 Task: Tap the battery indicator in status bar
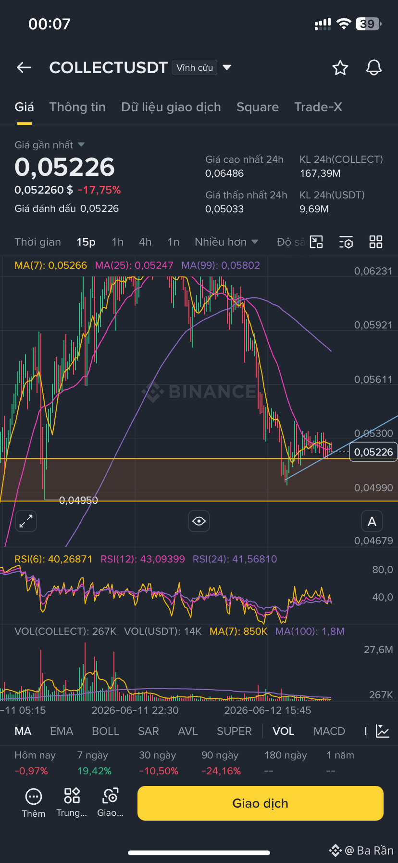(368, 24)
